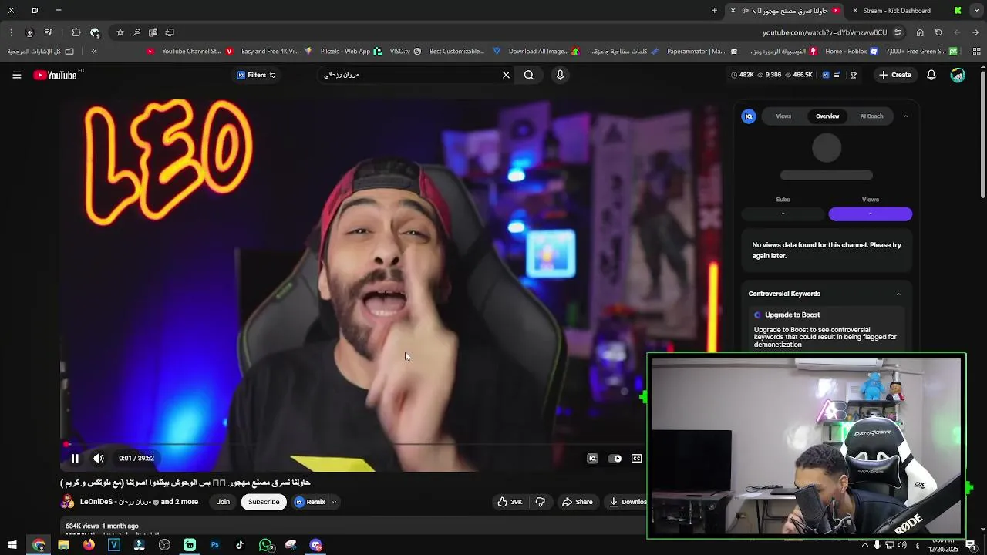Screen dimensions: 987x555
Task: Close the current YouTube browser tab
Action: [x=733, y=11]
